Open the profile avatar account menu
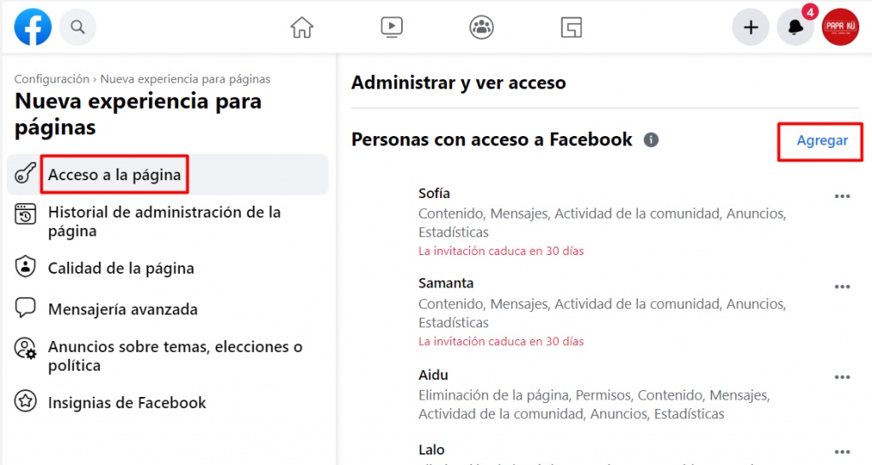The height and width of the screenshot is (465, 872). [840, 27]
